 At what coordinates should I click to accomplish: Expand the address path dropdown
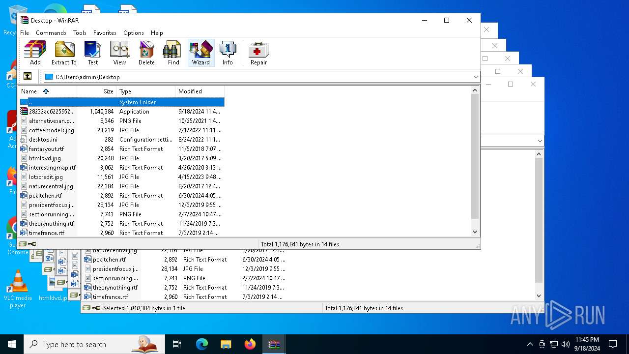tap(476, 77)
